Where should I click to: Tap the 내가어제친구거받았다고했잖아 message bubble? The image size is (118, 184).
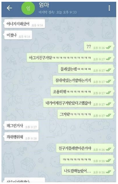[x=78, y=103]
